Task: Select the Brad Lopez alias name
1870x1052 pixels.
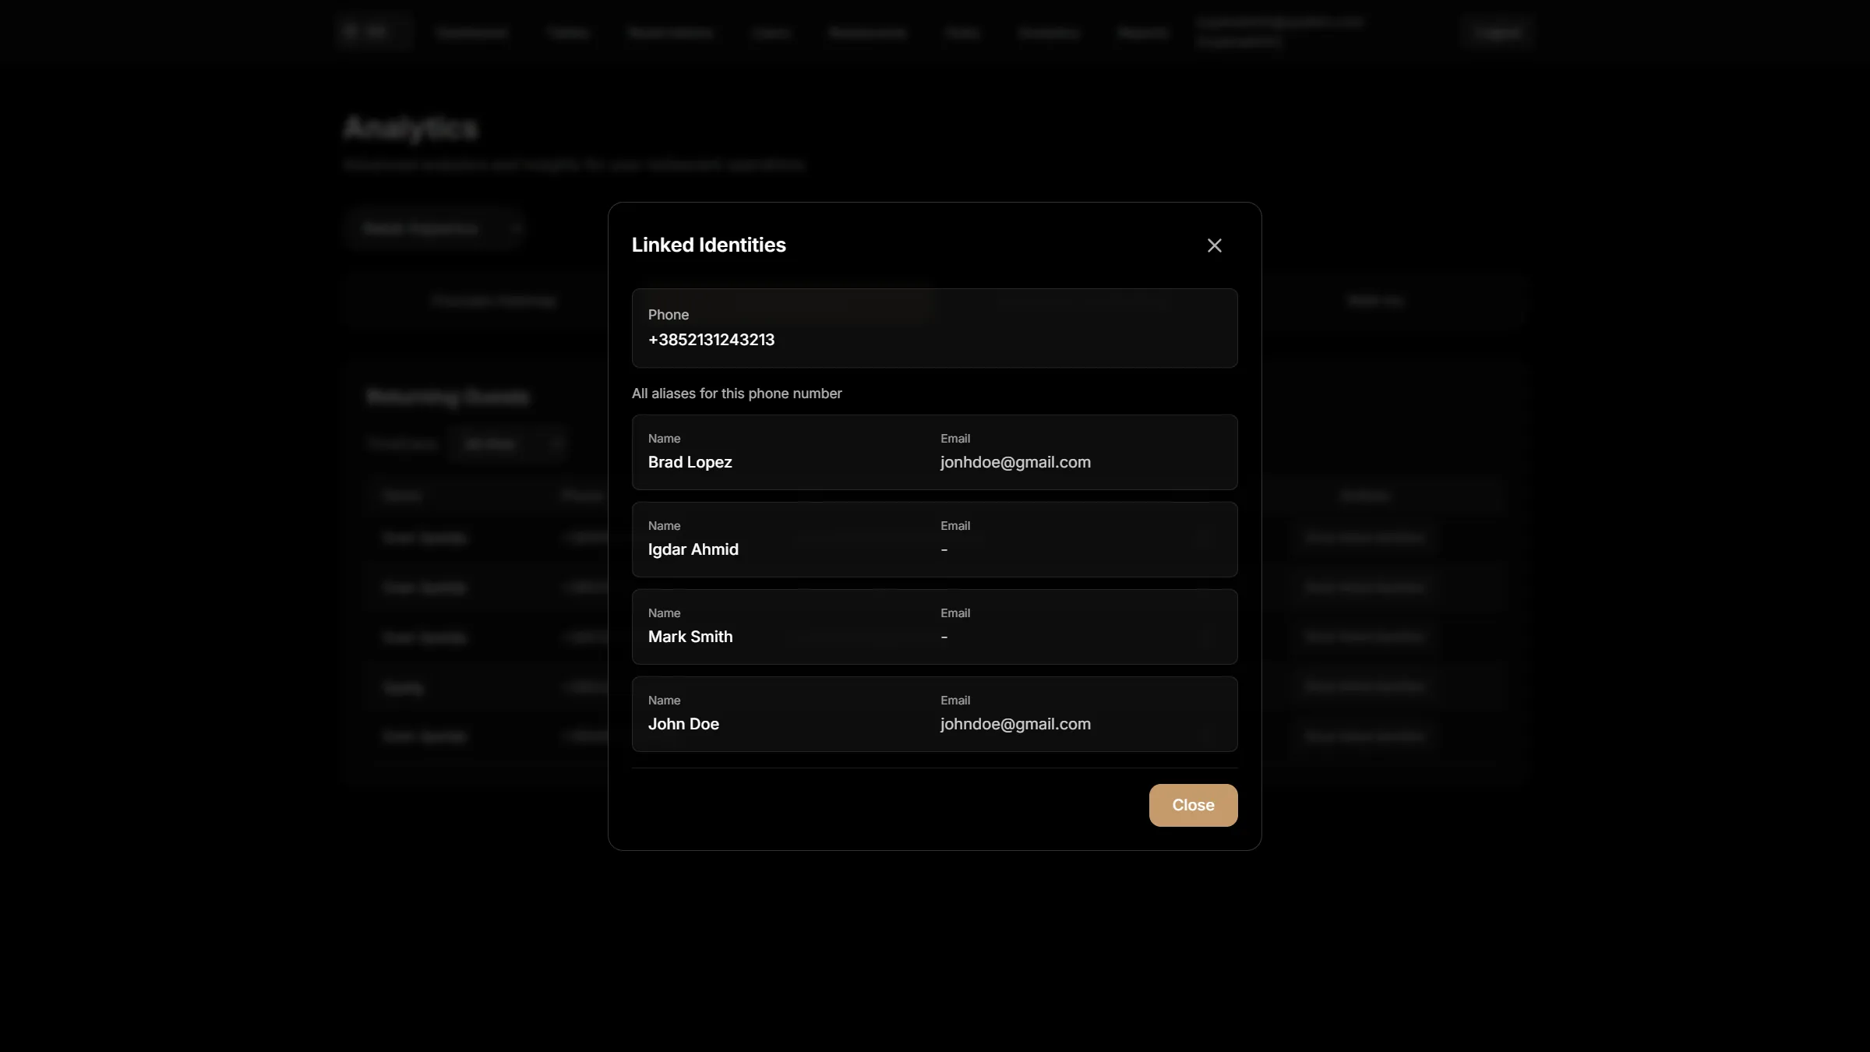Action: tap(690, 462)
